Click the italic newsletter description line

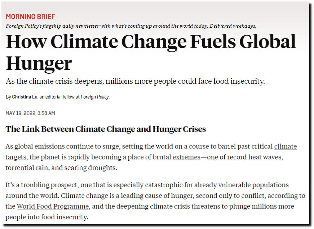131,26
